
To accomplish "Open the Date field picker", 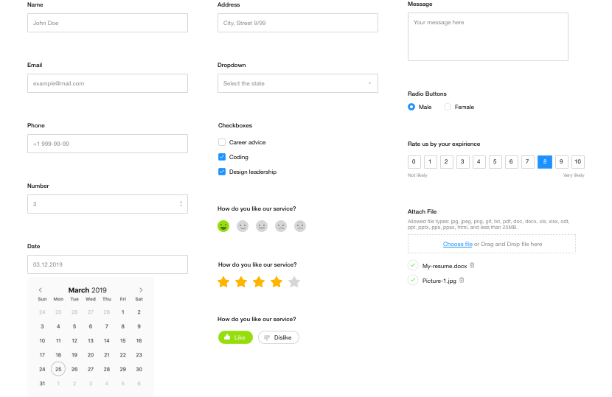I will coord(108,264).
